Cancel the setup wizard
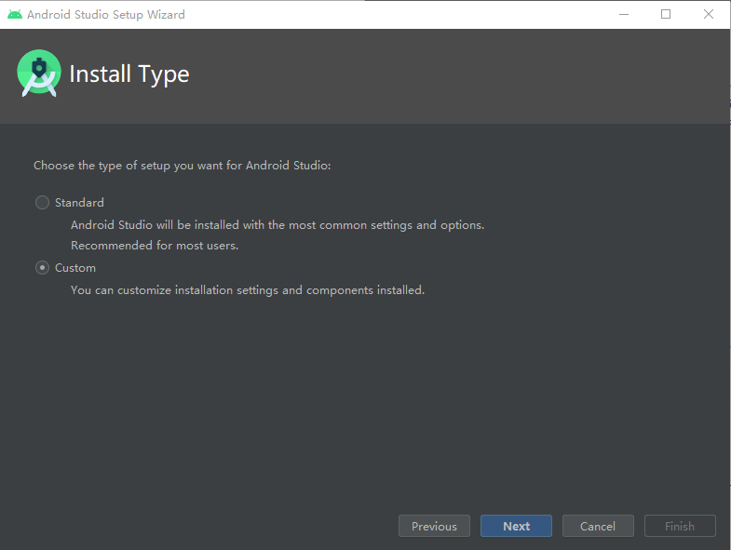This screenshot has height=550, width=731. (x=598, y=526)
